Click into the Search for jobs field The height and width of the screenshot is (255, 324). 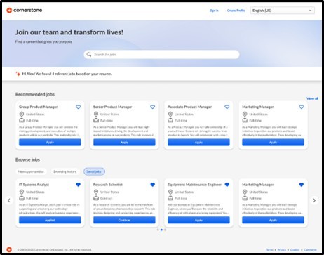[x=161, y=55]
